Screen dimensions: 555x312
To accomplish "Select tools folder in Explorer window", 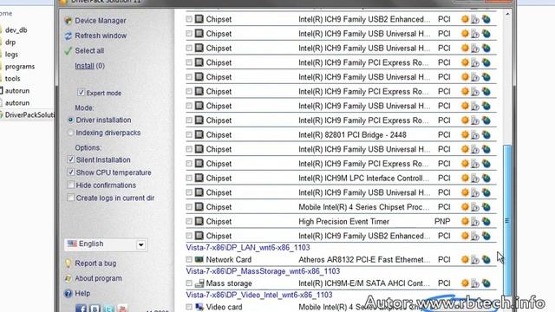I will (x=12, y=78).
